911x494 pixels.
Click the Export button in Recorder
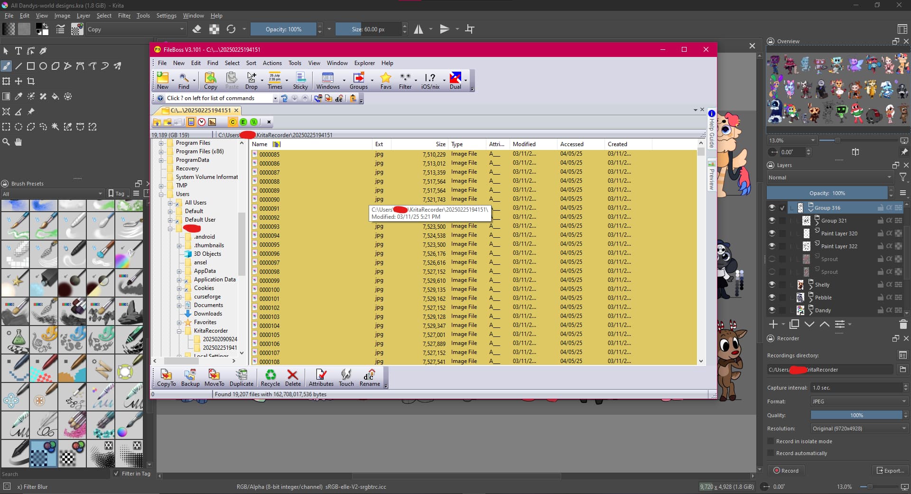click(890, 471)
